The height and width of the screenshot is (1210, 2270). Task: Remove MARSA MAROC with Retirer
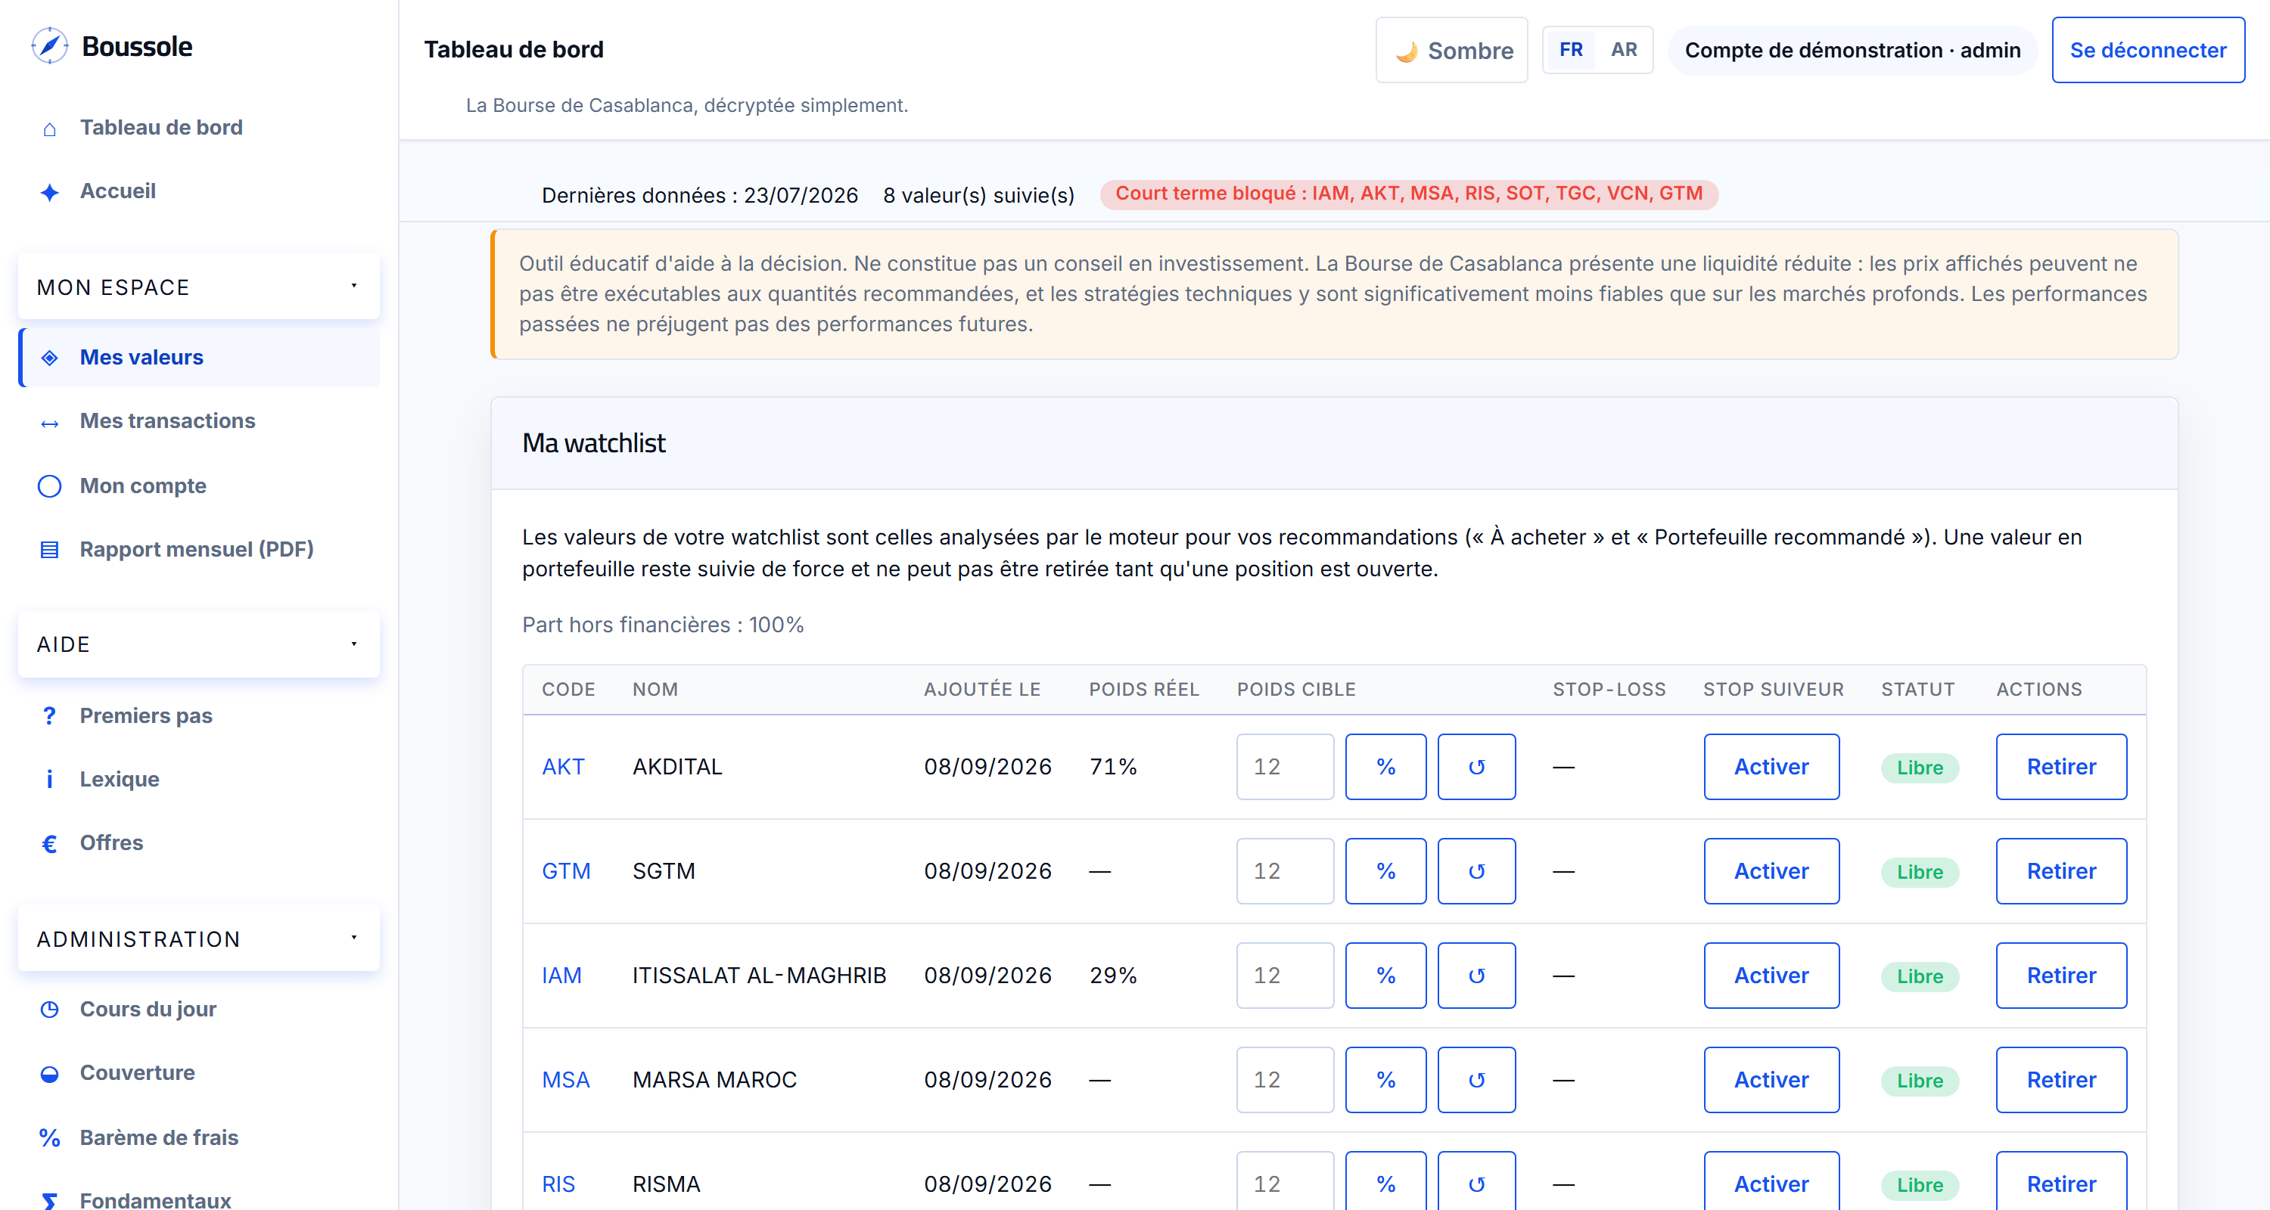2061,1080
